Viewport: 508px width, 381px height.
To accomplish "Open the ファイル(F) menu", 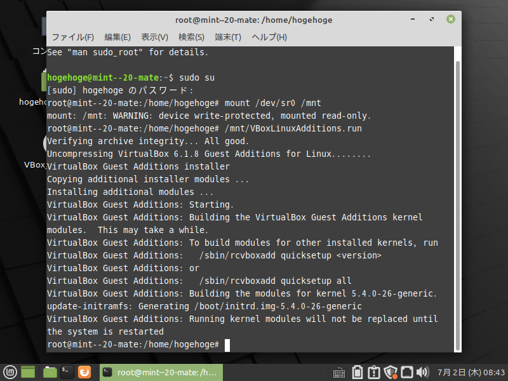I will coord(73,37).
